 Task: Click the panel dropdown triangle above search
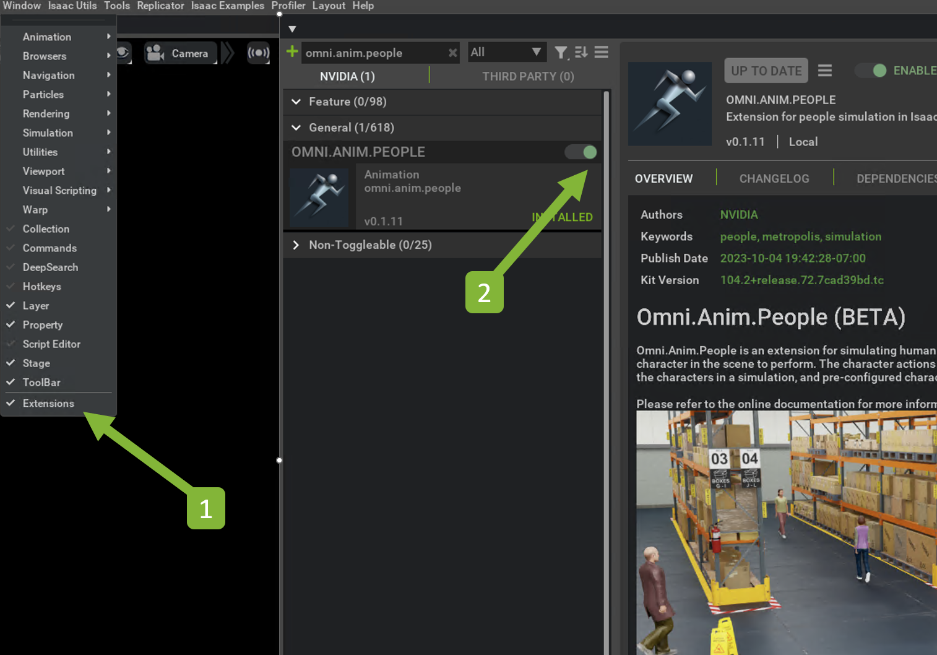click(292, 29)
